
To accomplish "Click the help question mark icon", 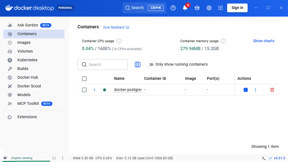I will coord(173,8).
